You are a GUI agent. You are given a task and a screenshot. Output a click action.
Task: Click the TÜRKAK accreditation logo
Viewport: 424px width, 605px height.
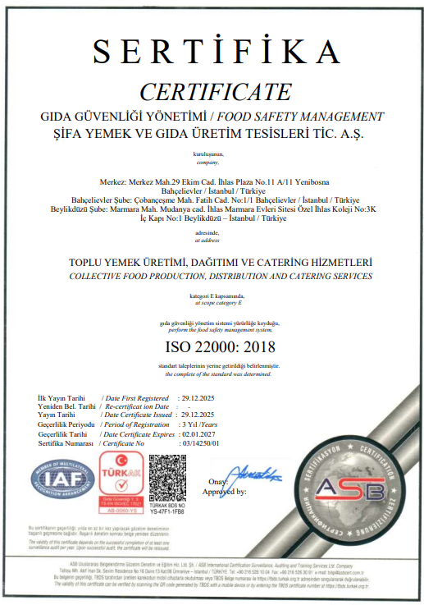(121, 483)
